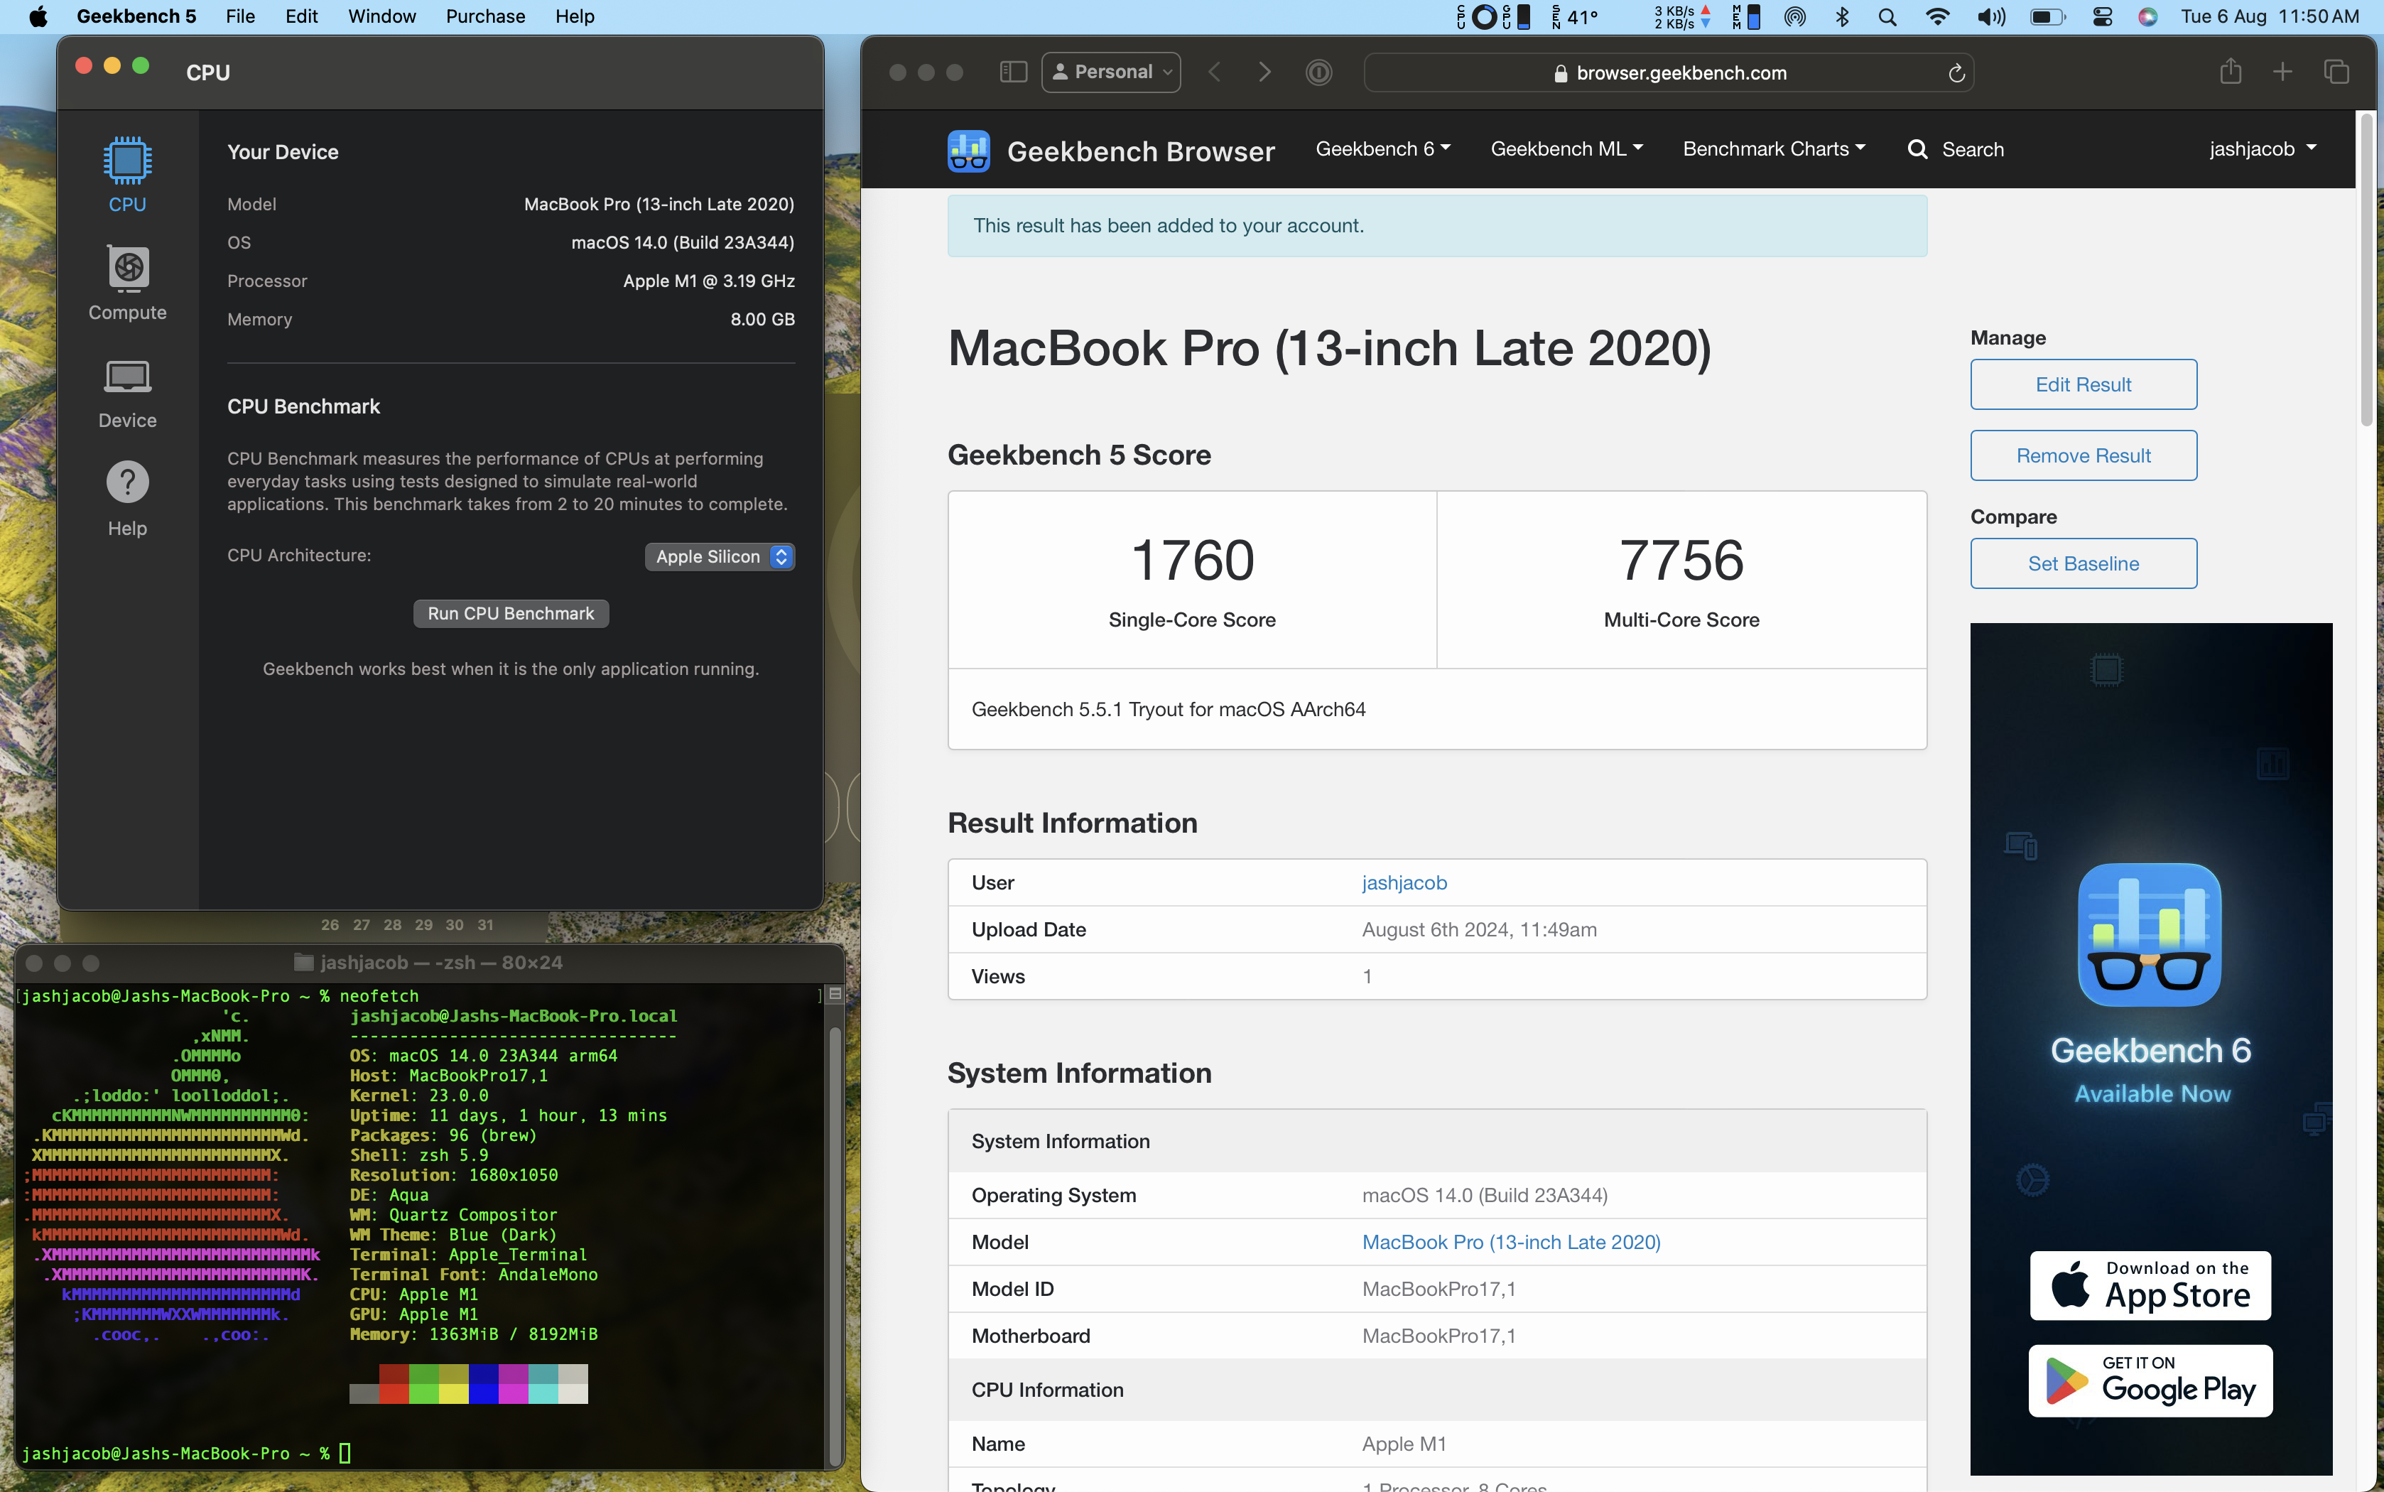Expand the Geekbench 6 nav dropdown

click(1383, 149)
